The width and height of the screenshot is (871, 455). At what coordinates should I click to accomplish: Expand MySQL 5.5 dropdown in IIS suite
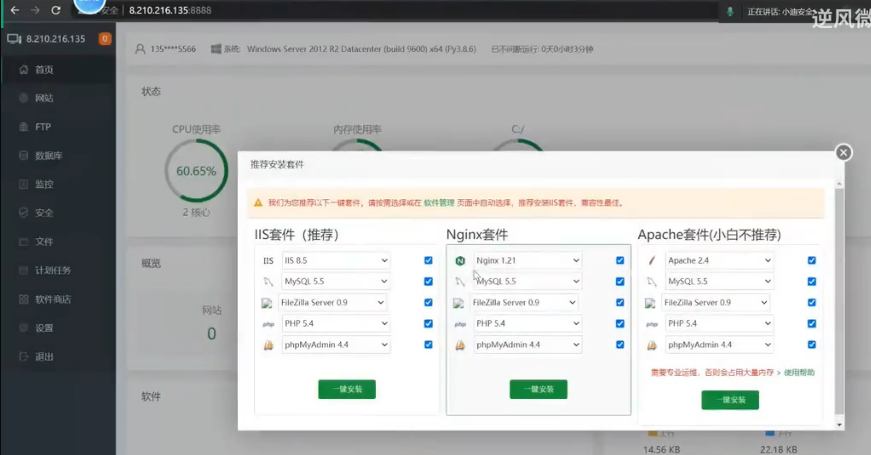(x=336, y=281)
